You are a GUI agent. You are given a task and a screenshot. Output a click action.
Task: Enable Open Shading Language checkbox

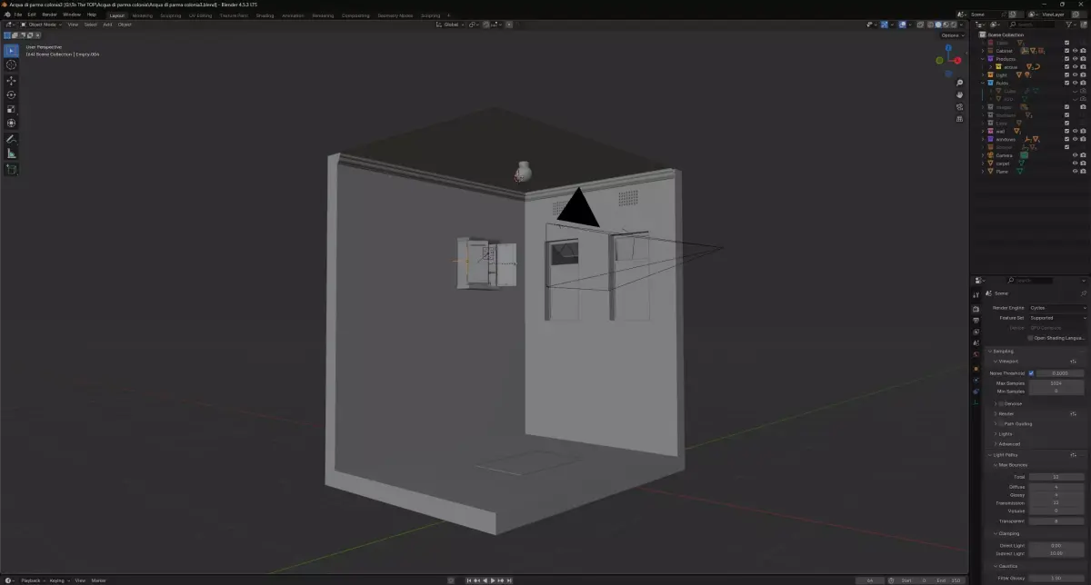point(1030,338)
